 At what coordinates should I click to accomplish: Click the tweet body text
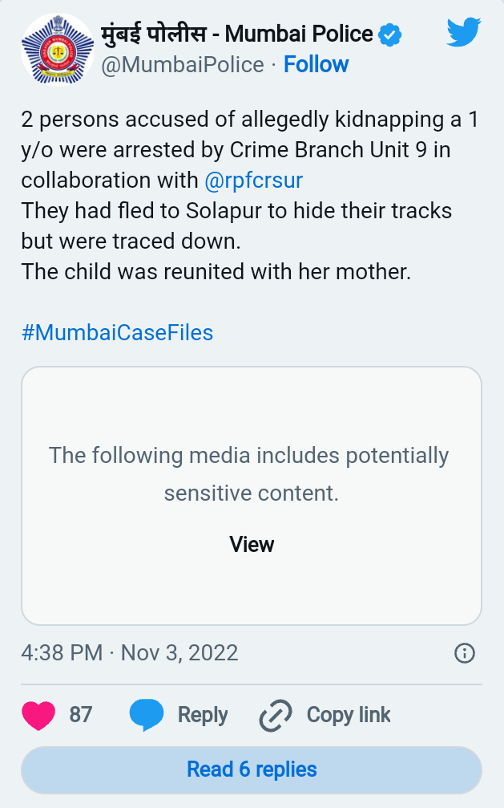(x=250, y=195)
